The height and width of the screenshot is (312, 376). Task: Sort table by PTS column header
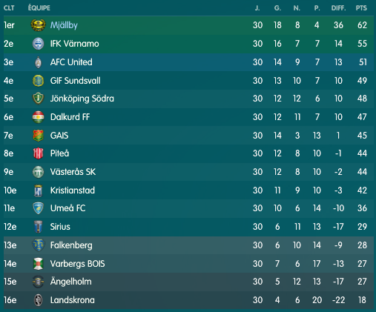click(x=361, y=8)
